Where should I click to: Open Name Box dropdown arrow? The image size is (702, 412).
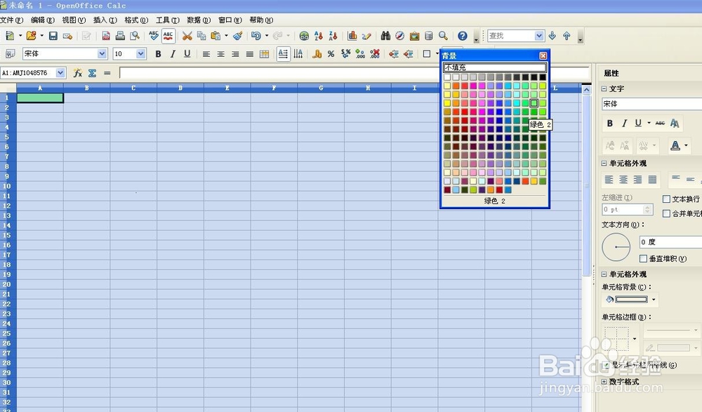click(60, 72)
